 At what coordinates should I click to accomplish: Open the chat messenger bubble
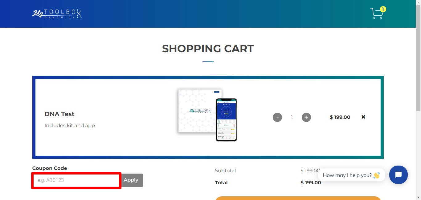[399, 175]
